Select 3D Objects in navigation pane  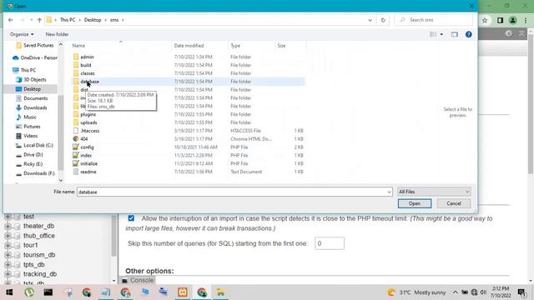tap(35, 80)
